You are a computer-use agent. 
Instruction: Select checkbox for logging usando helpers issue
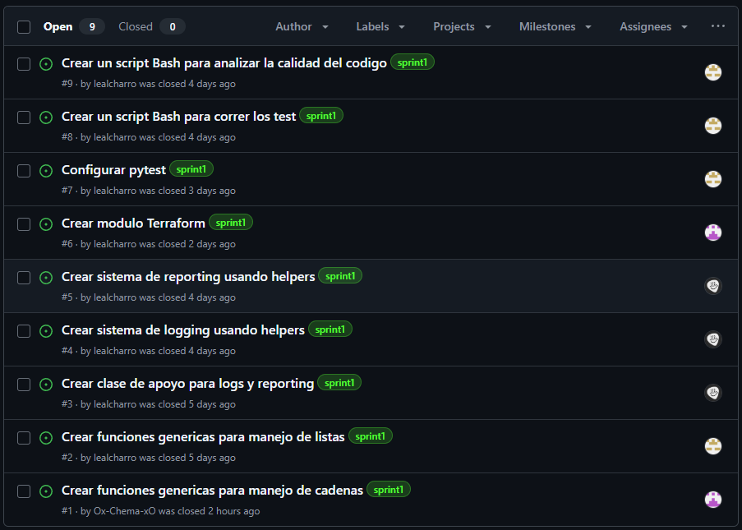click(24, 331)
